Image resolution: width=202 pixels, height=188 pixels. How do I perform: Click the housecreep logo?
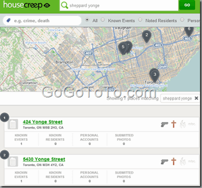26,5
